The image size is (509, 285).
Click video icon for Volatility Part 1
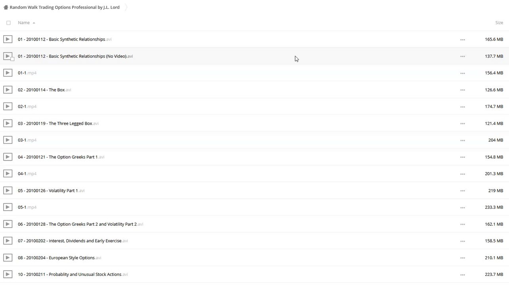pyautogui.click(x=8, y=190)
